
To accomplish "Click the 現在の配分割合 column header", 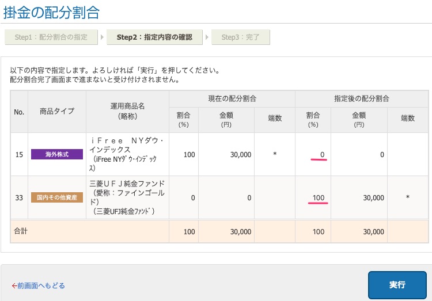I will (232, 99).
